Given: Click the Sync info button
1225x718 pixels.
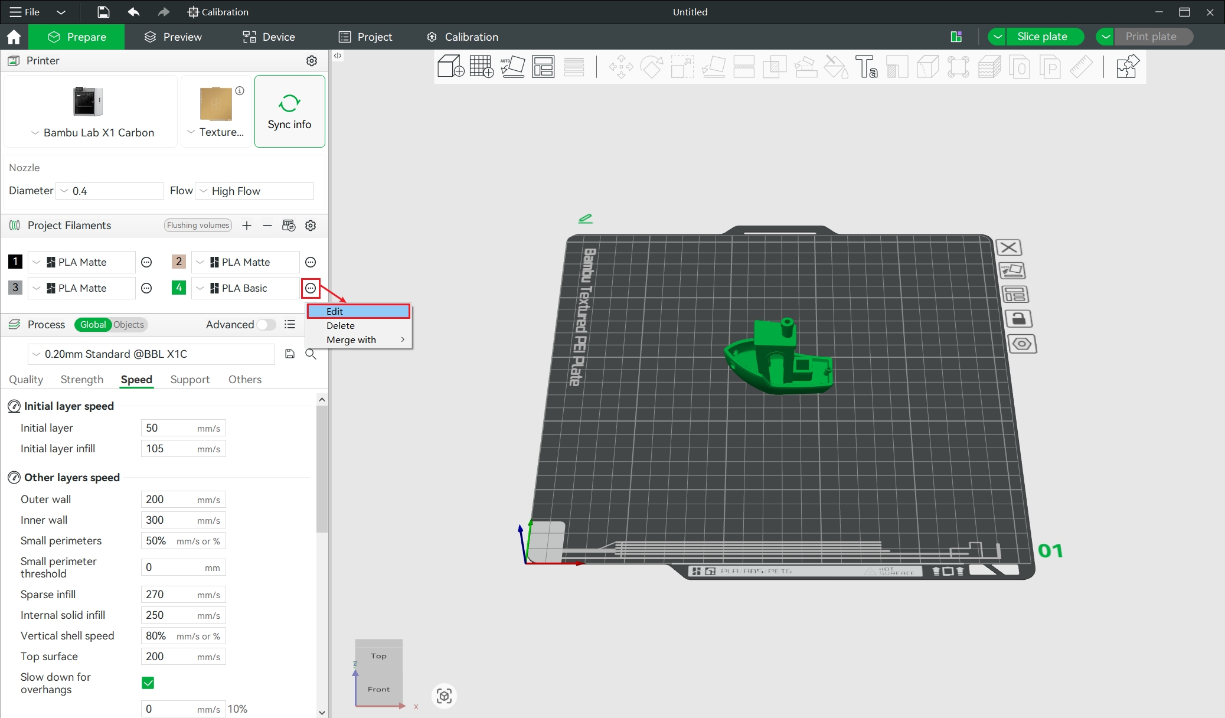Looking at the screenshot, I should coord(289,111).
